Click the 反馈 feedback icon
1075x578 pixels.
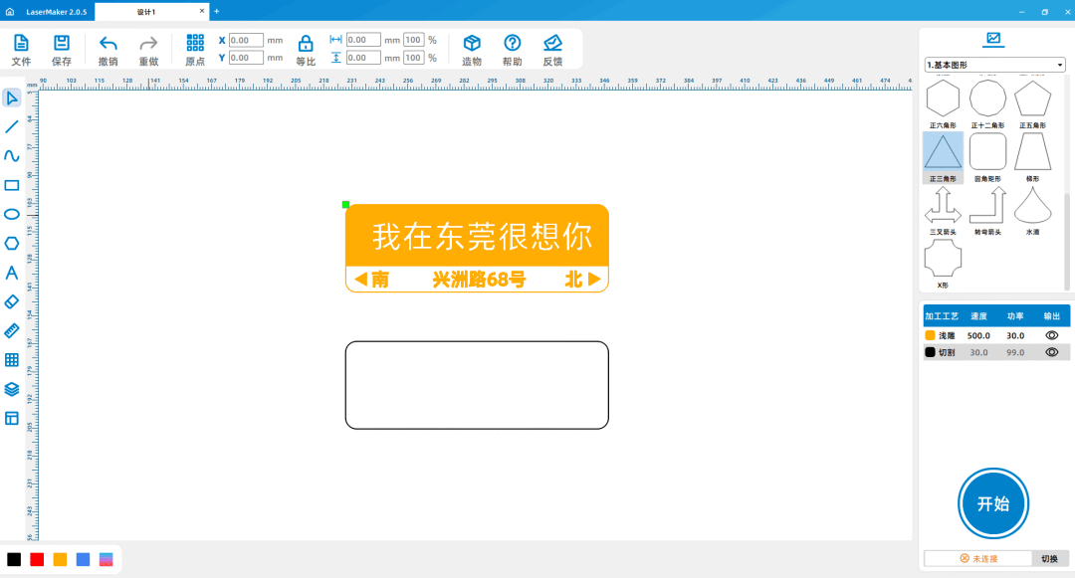[552, 46]
